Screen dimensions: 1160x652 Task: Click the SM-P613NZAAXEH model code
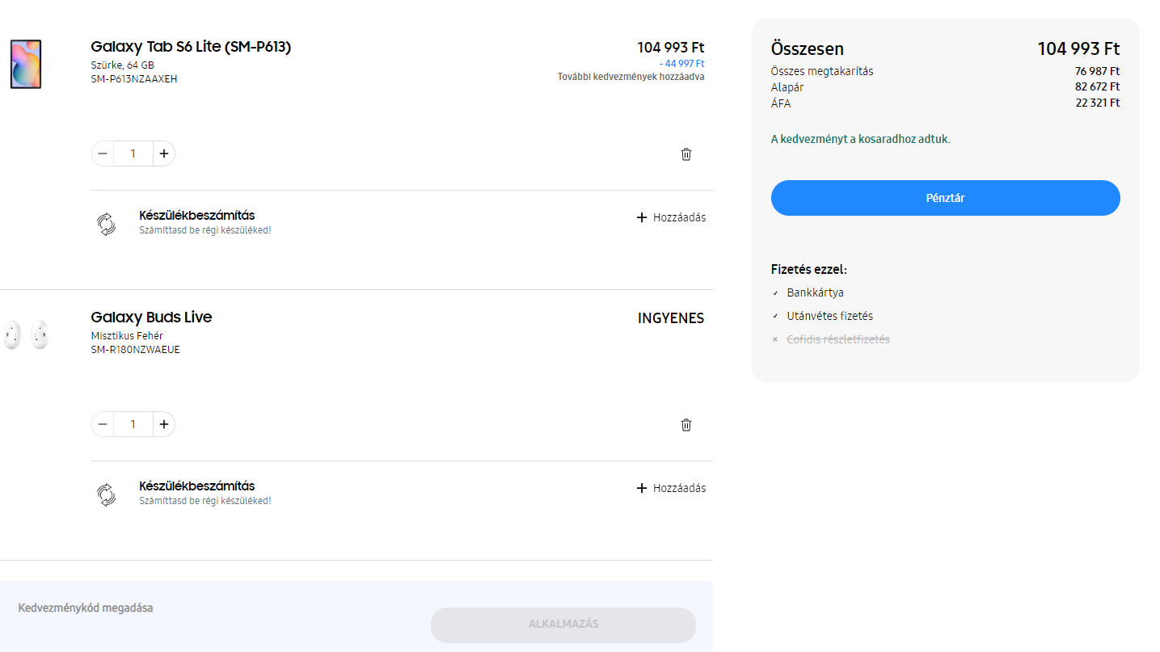pyautogui.click(x=134, y=79)
